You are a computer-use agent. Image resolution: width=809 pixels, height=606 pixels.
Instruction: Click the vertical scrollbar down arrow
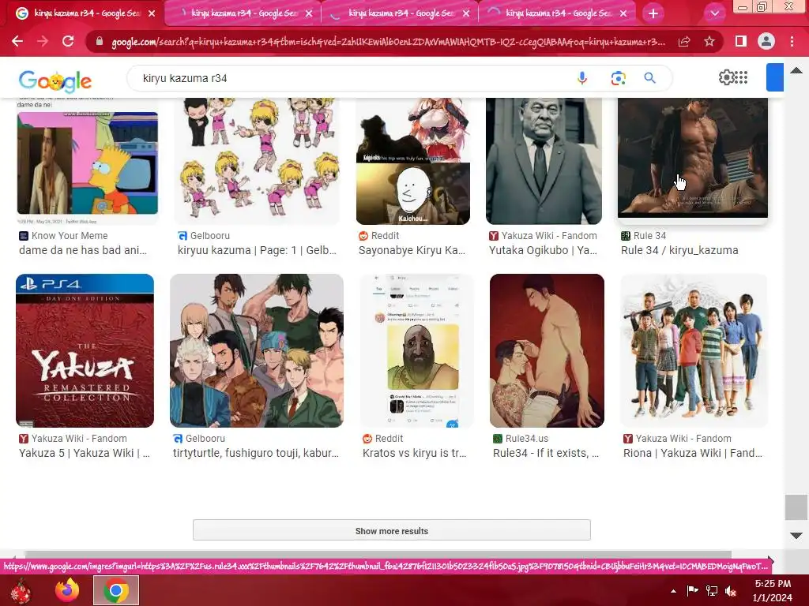point(796,536)
